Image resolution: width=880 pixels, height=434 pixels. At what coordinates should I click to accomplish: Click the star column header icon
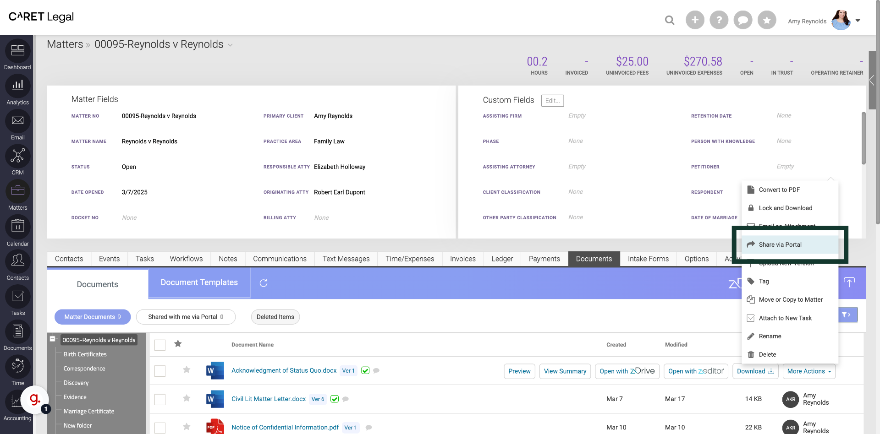[178, 343]
